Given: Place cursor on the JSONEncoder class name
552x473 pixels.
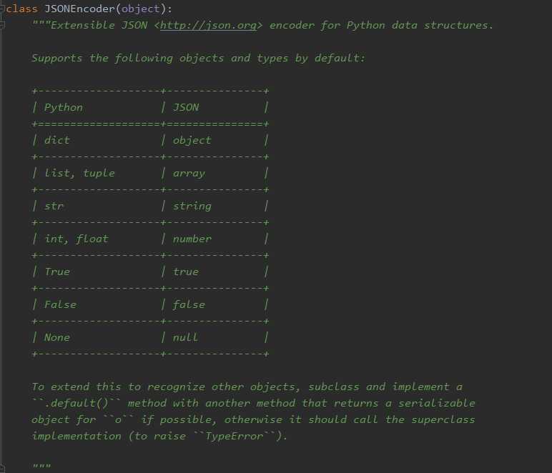Looking at the screenshot, I should point(79,9).
